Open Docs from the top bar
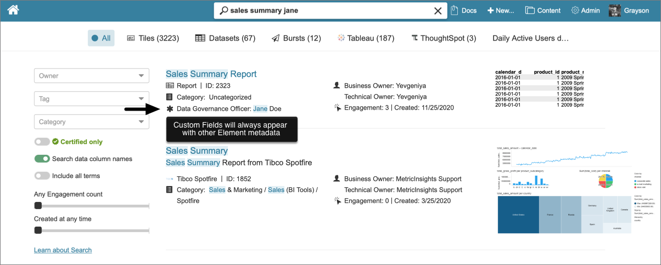The image size is (661, 265). (x=463, y=10)
